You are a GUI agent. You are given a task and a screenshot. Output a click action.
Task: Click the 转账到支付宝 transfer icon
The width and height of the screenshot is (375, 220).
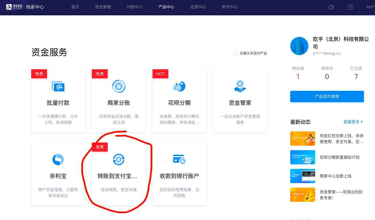[119, 160]
